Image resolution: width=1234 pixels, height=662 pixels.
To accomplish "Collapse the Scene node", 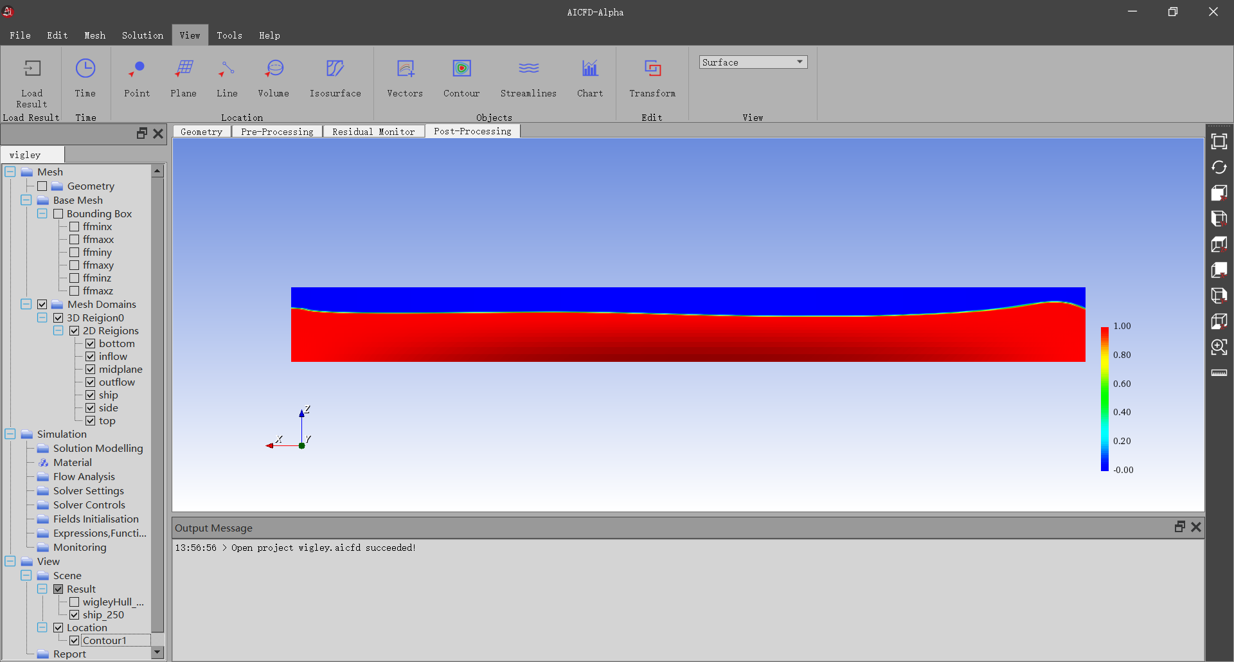I will [x=26, y=575].
